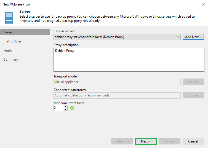The width and height of the screenshot is (208, 148).
Task: Decrease max concurrent tasks with down arrow
Action: click(x=66, y=109)
